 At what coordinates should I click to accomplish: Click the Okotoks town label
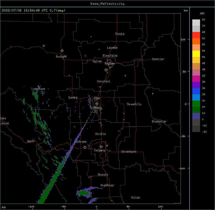click(103, 175)
